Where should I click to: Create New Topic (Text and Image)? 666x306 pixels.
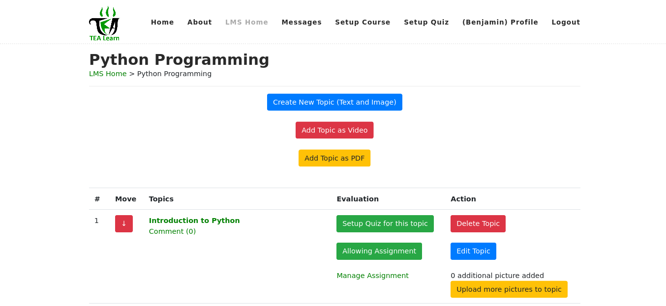pyautogui.click(x=334, y=102)
